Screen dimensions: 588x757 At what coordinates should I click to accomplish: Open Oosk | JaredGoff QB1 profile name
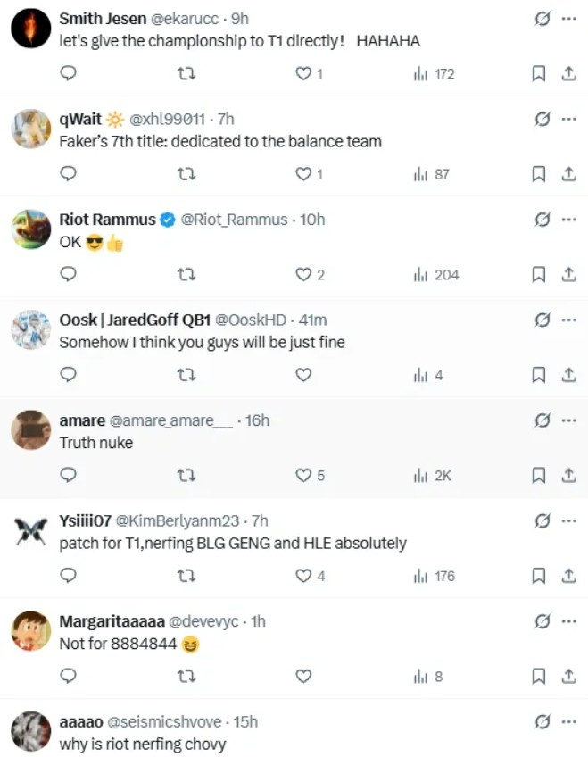coord(135,320)
